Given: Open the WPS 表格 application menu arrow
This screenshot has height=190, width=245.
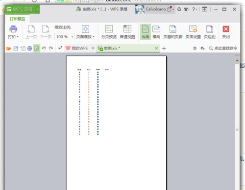Looking at the screenshot, I should (x=38, y=9).
